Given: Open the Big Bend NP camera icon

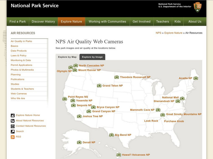Looking at the screenshot, I should tap(112, 135).
